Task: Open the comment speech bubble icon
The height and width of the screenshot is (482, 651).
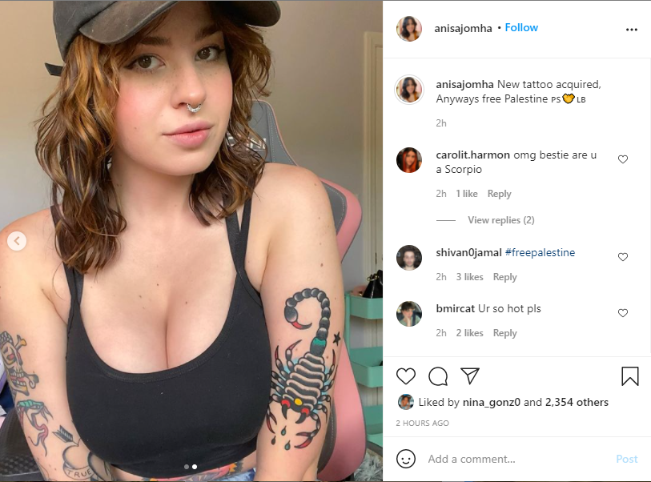Action: coord(437,376)
